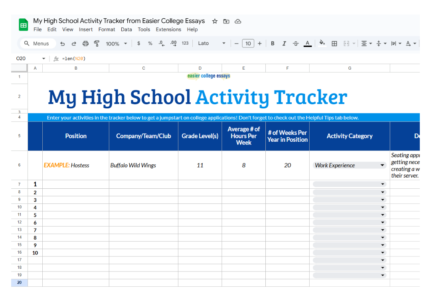Open the Lato font dropdown
The width and height of the screenshot is (431, 305).
(212, 43)
